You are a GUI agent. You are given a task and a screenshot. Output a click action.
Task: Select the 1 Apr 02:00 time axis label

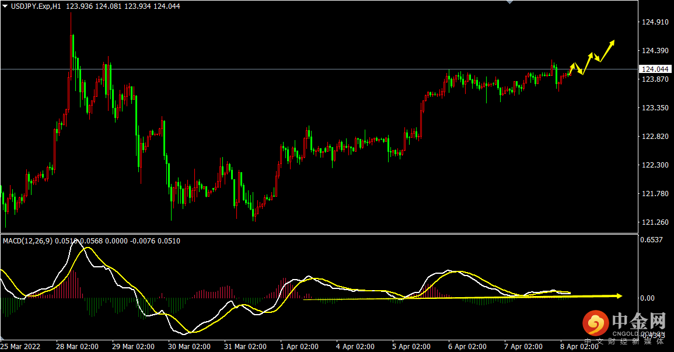click(x=300, y=346)
